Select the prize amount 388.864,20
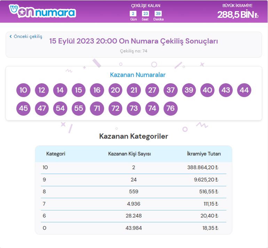 (x=203, y=168)
